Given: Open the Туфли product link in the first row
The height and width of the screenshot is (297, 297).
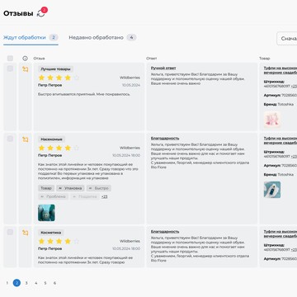Looking at the screenshot, I should [280, 70].
